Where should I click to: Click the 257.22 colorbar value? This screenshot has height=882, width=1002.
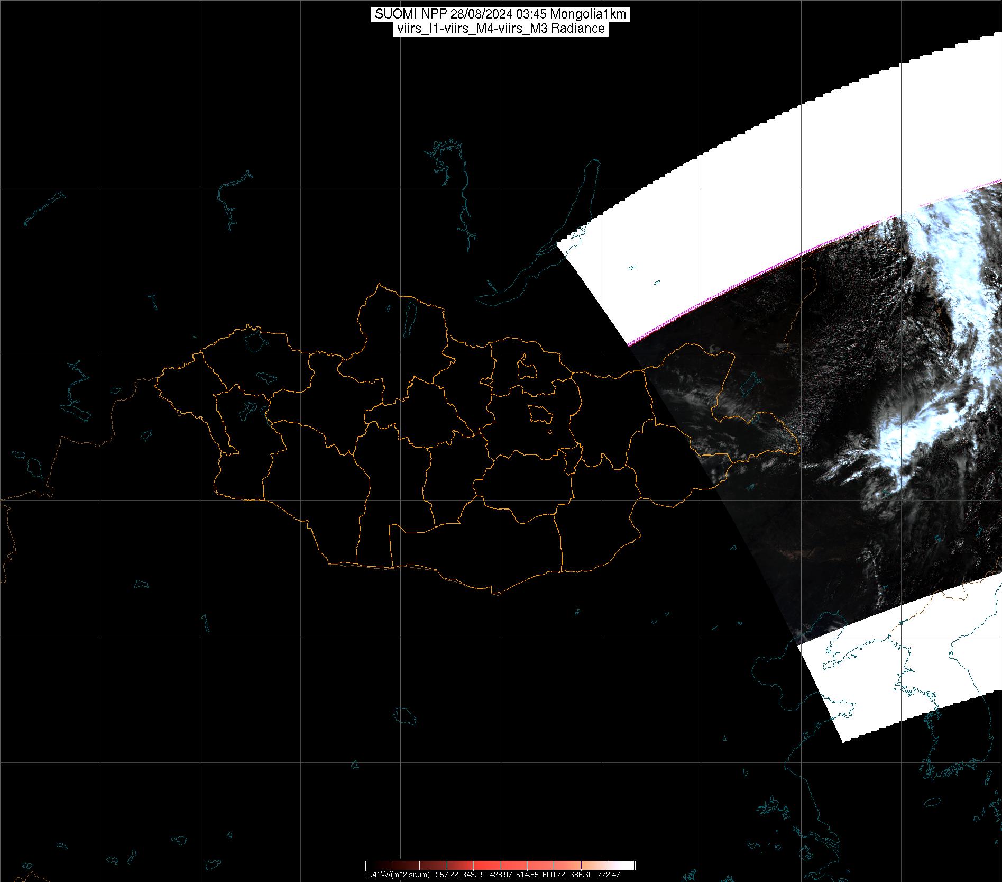[447, 875]
